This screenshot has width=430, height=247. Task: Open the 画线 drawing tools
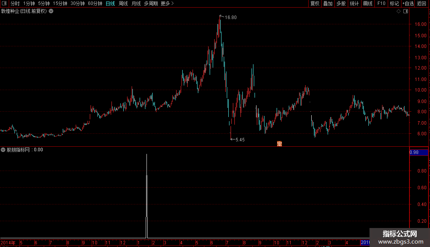click(368, 3)
